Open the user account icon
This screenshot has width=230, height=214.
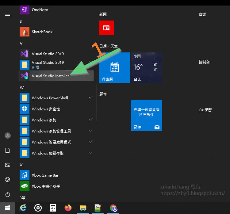(8, 136)
